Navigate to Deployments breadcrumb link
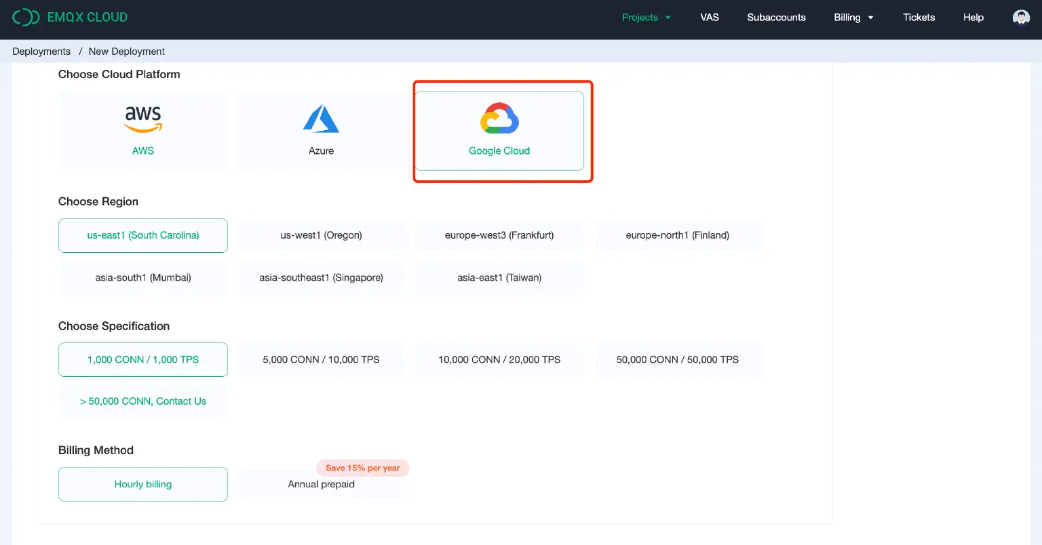 click(x=41, y=52)
